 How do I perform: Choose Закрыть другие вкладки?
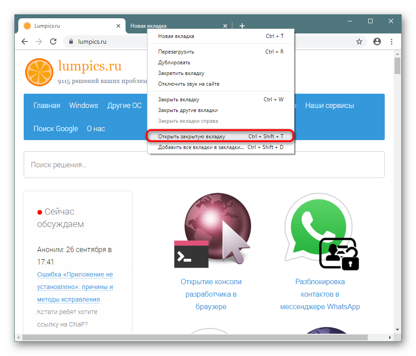click(x=221, y=110)
